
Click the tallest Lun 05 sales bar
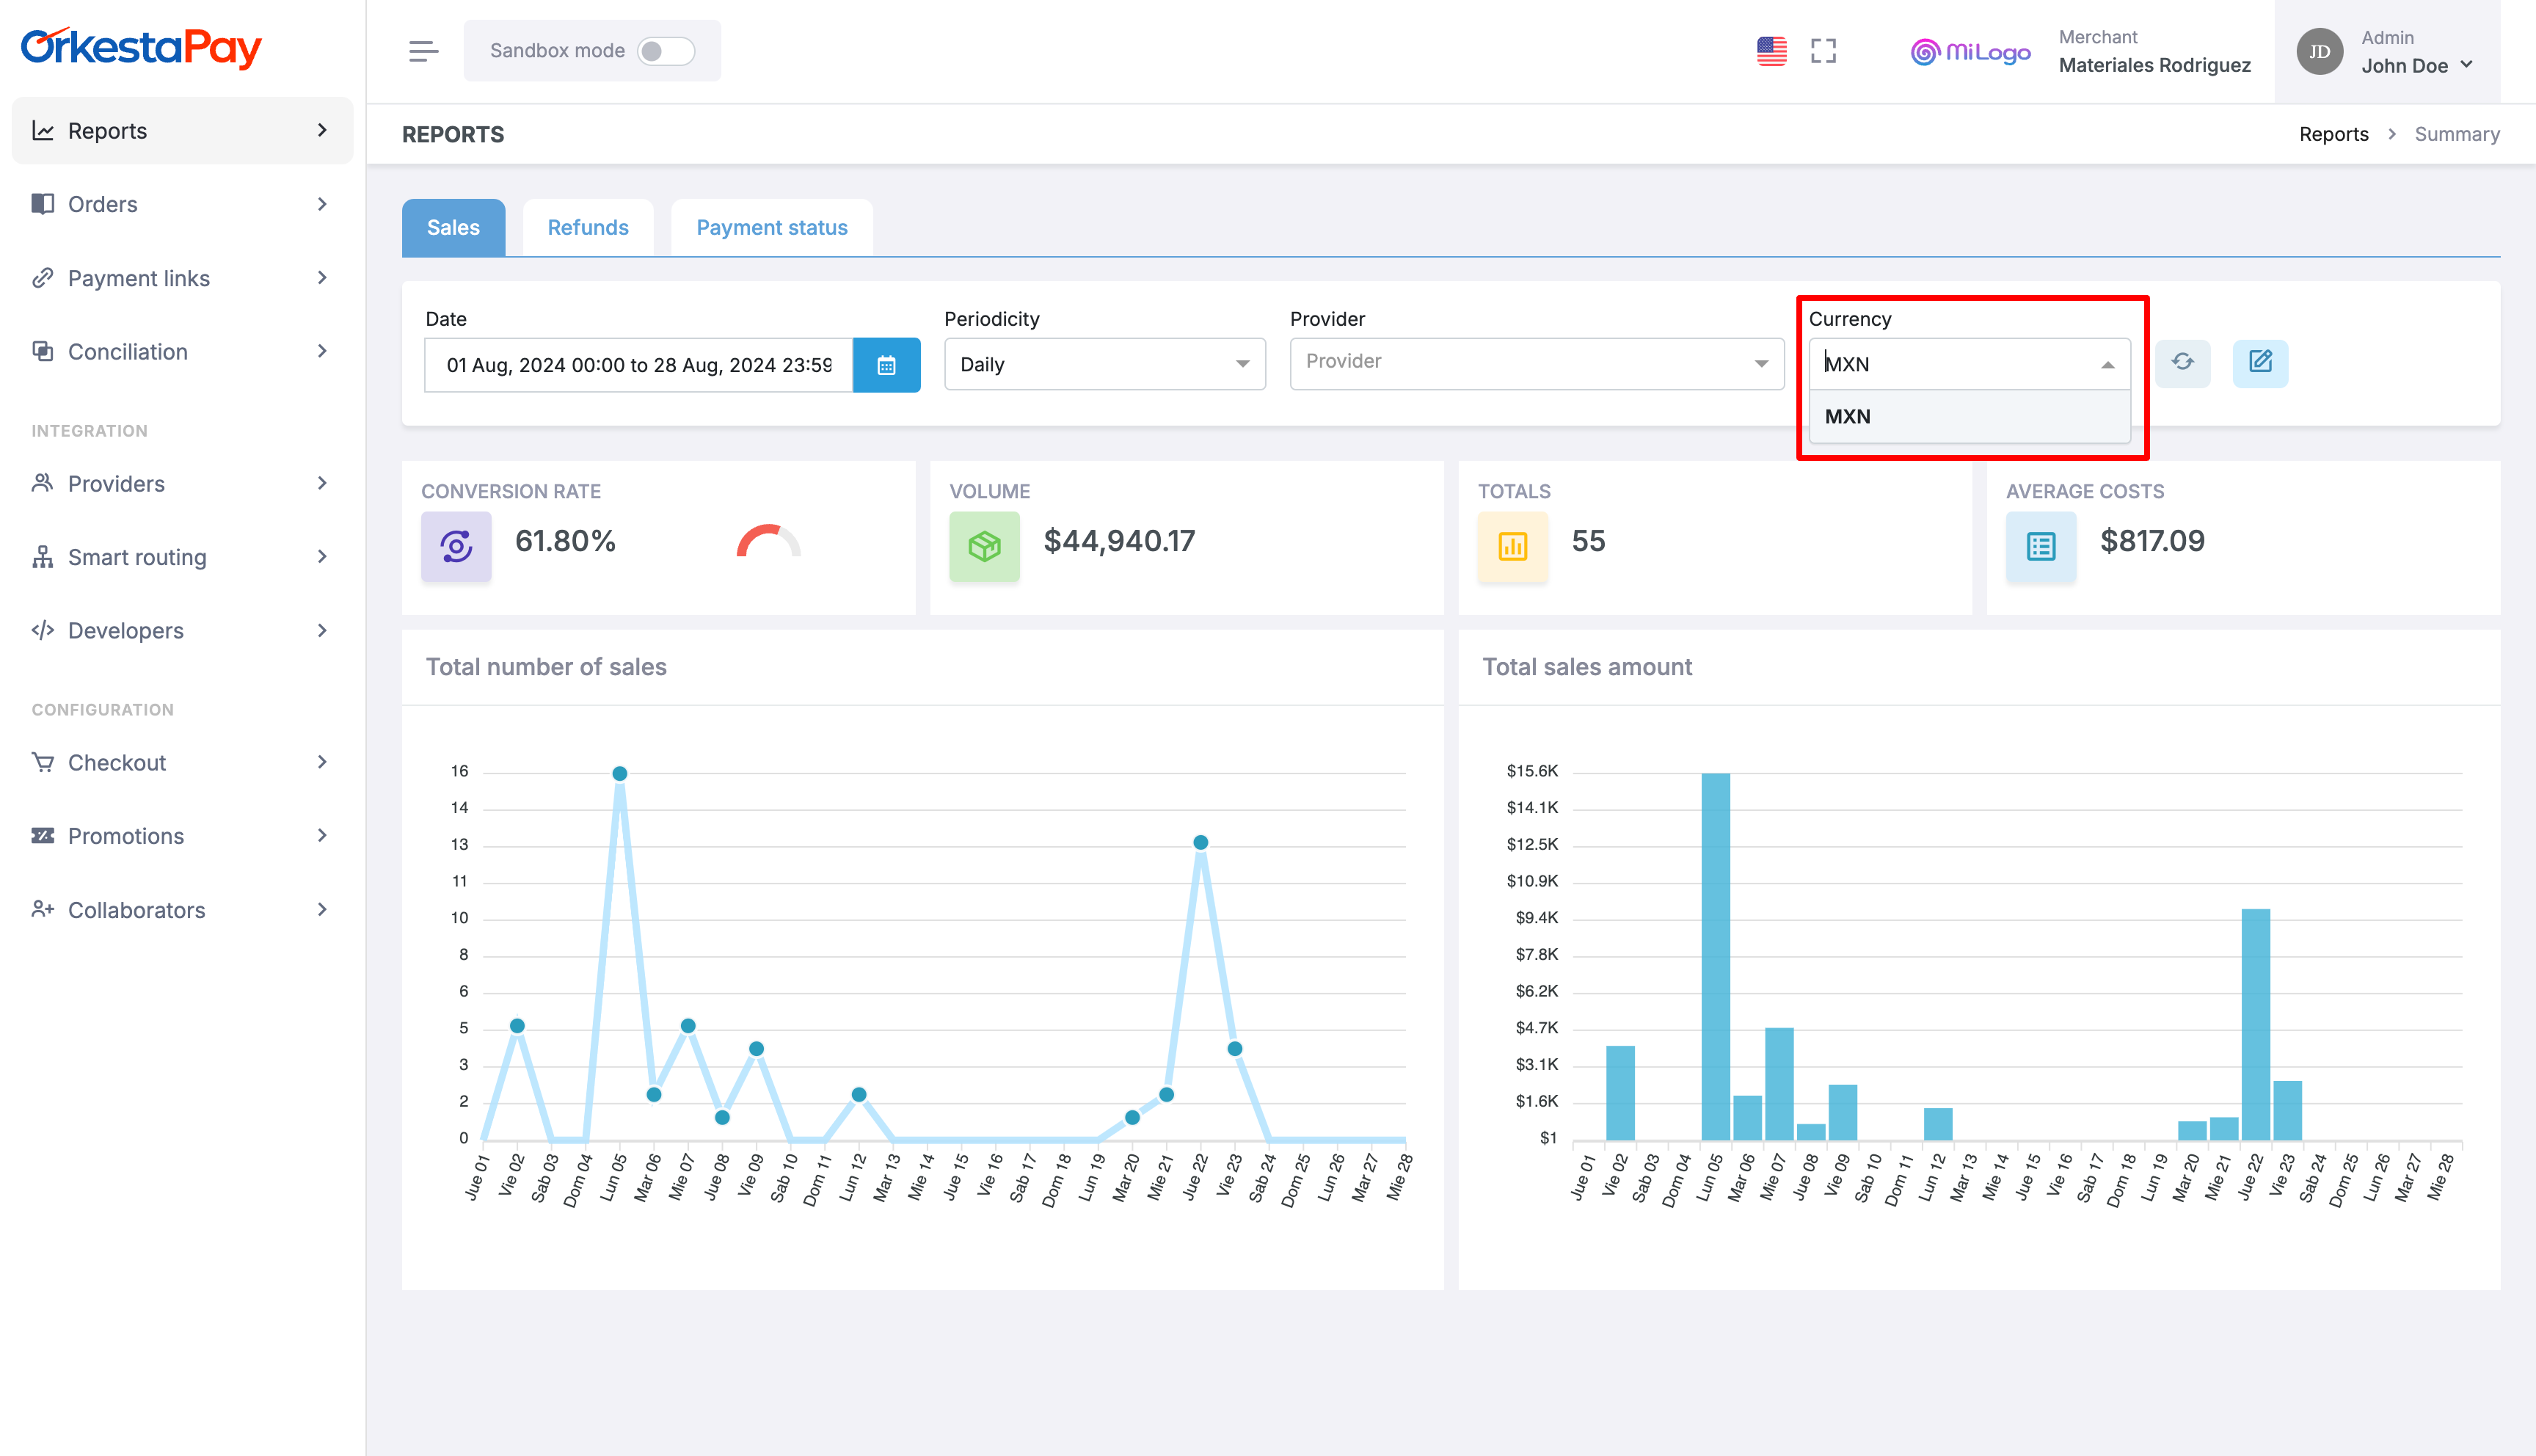pyautogui.click(x=1716, y=956)
